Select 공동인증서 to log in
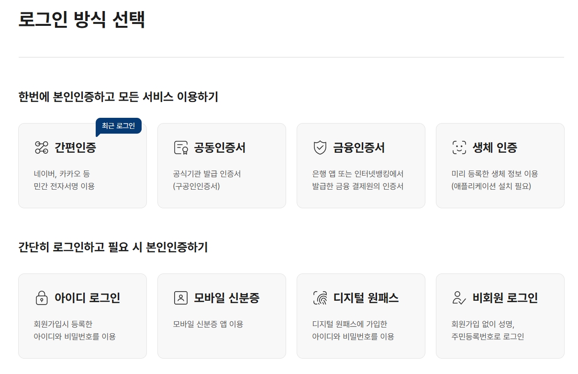The width and height of the screenshot is (578, 374). [x=222, y=165]
